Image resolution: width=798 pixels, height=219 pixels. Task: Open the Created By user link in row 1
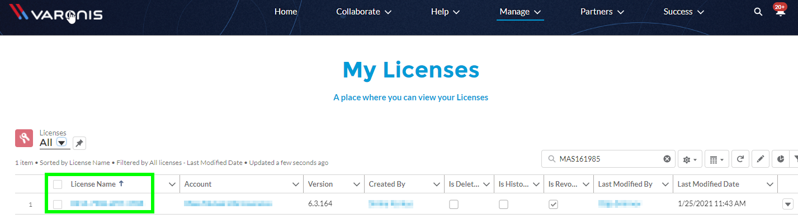[x=391, y=204]
